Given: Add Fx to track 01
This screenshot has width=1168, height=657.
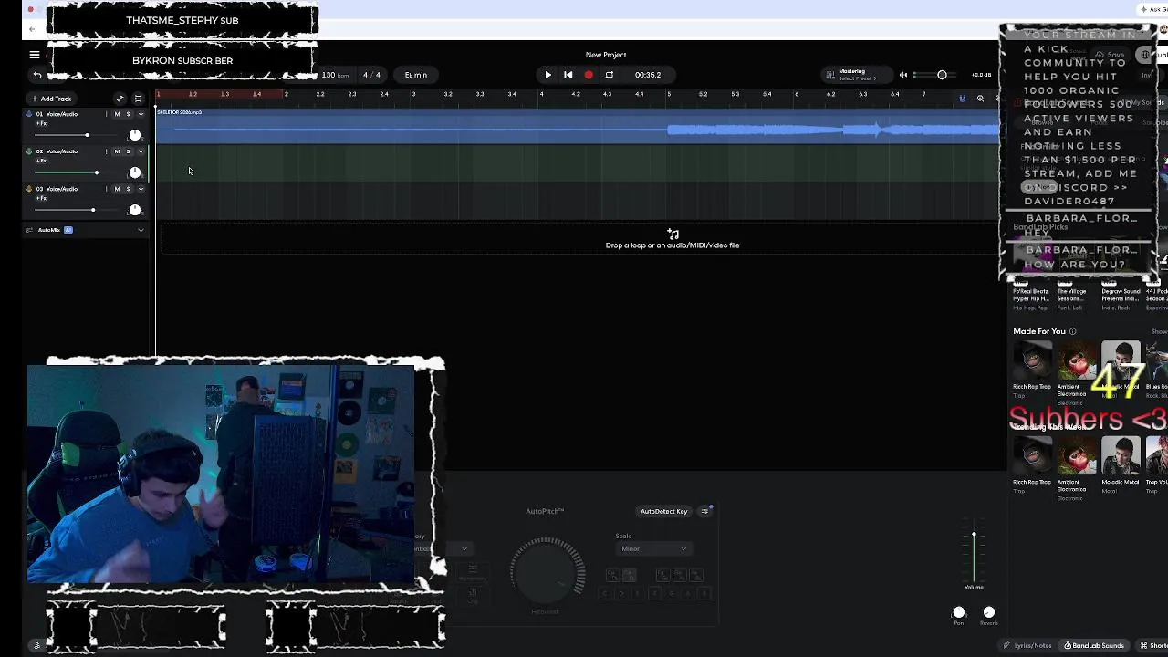Looking at the screenshot, I should coord(41,123).
